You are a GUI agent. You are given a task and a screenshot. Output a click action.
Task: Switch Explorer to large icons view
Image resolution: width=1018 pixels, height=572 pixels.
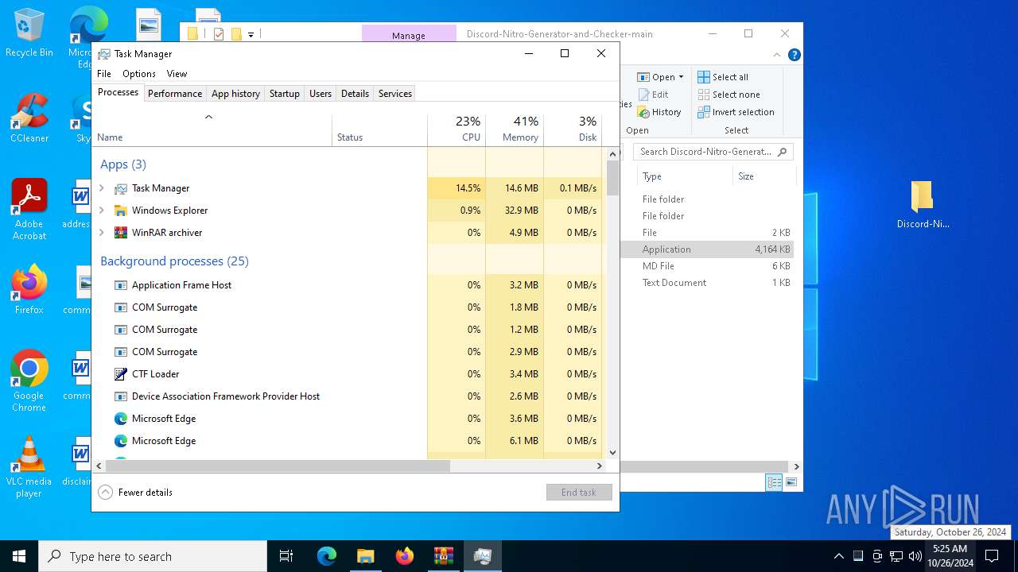point(791,482)
